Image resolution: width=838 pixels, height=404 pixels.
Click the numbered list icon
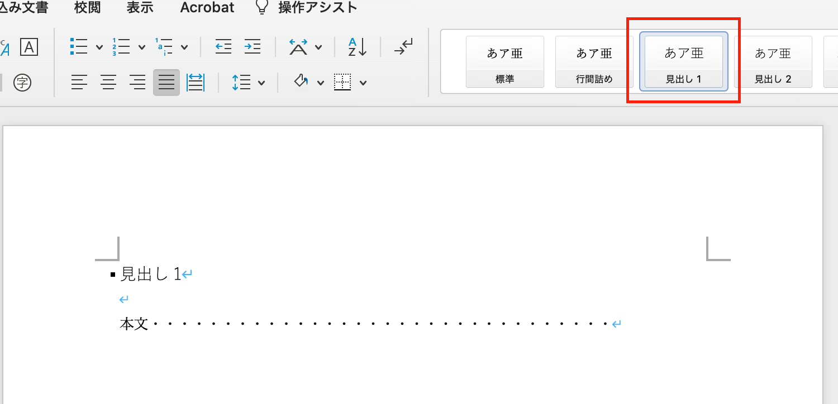[121, 47]
